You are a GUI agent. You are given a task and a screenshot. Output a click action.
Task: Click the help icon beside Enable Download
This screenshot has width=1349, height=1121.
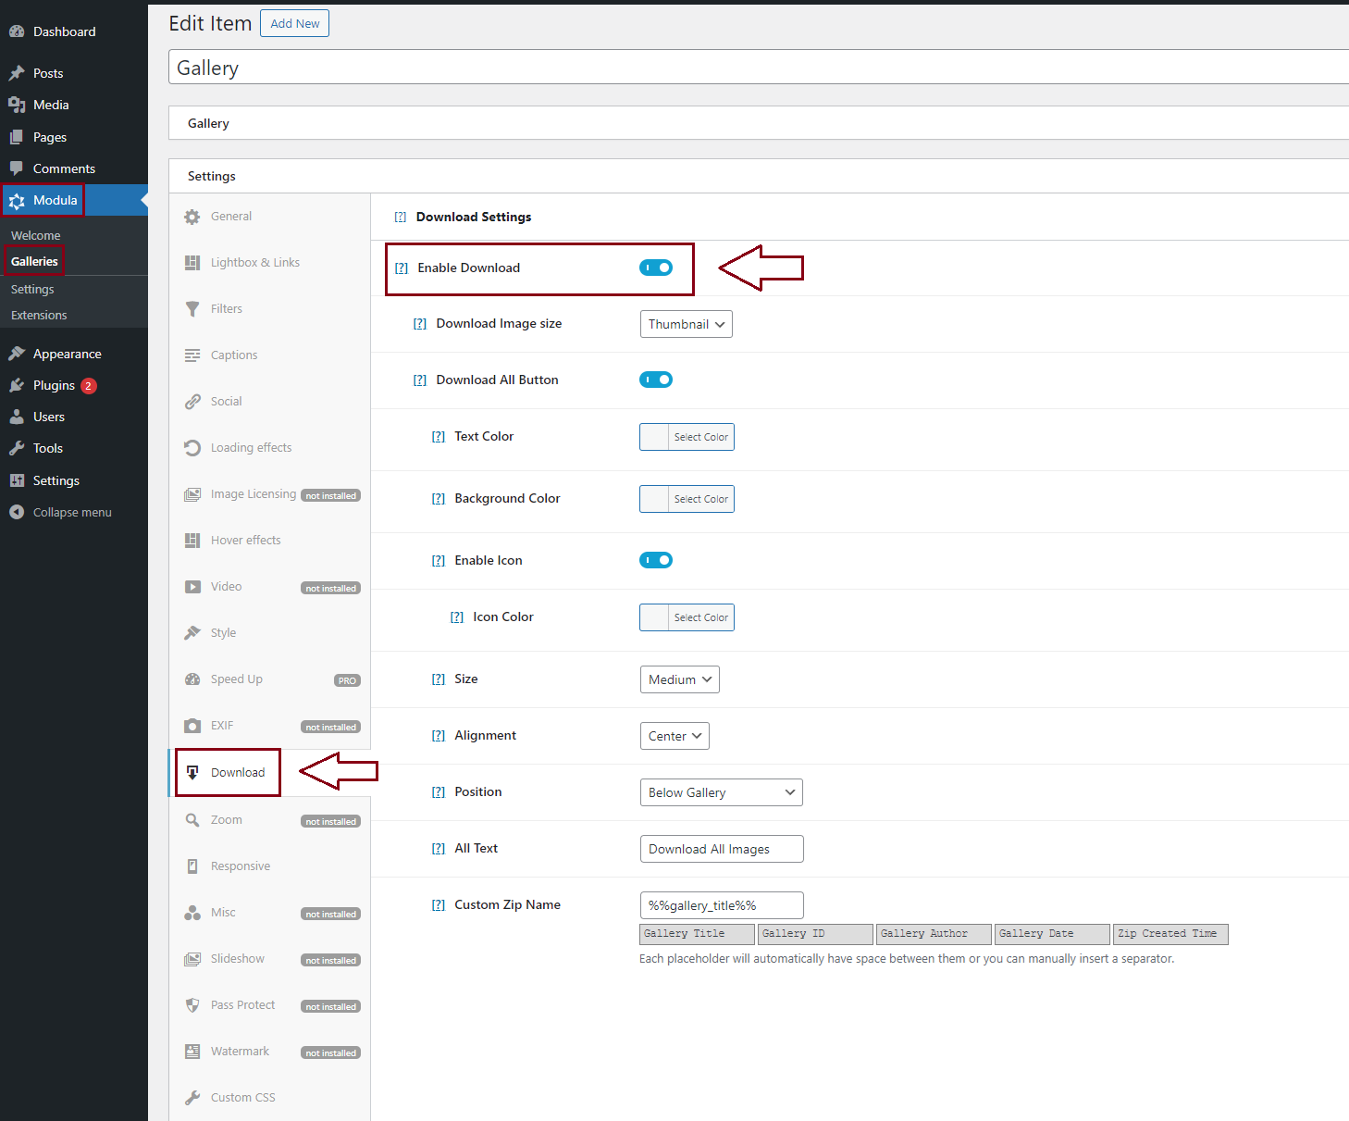pyautogui.click(x=402, y=268)
